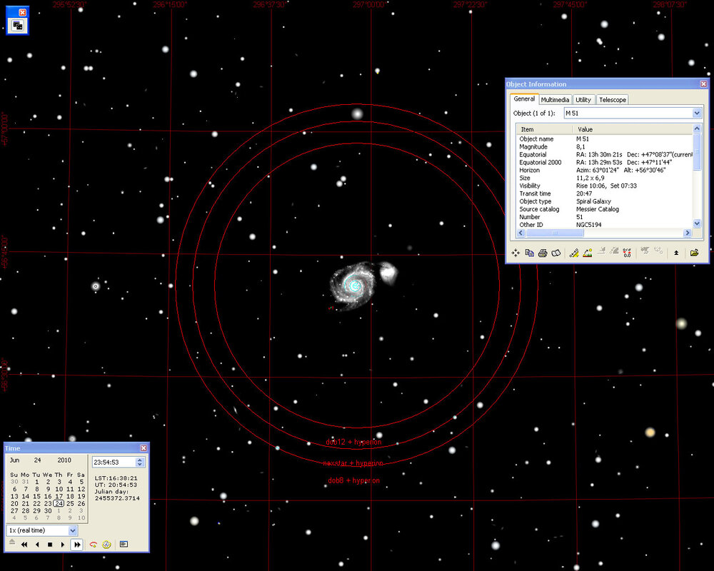Open the folder icon in Object Information toolbar
This screenshot has height=571, width=714.
click(x=694, y=253)
